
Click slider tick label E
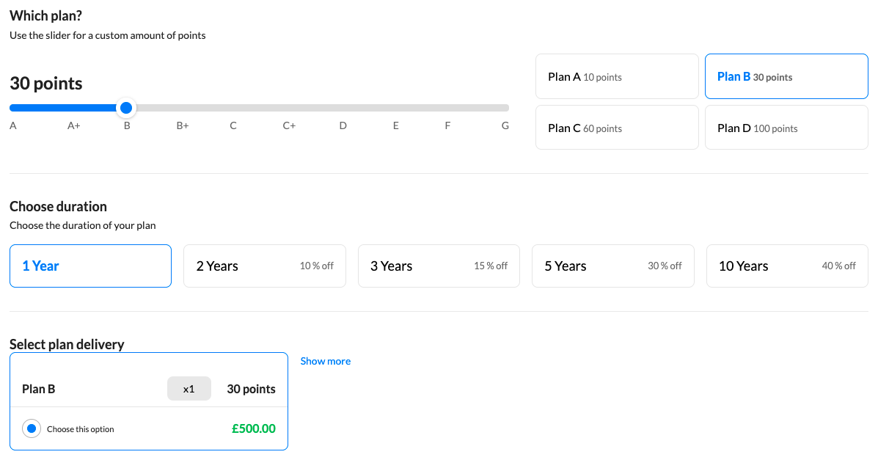tap(396, 125)
